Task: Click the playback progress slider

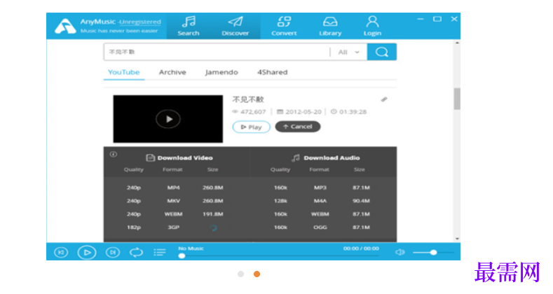Action: [279, 256]
